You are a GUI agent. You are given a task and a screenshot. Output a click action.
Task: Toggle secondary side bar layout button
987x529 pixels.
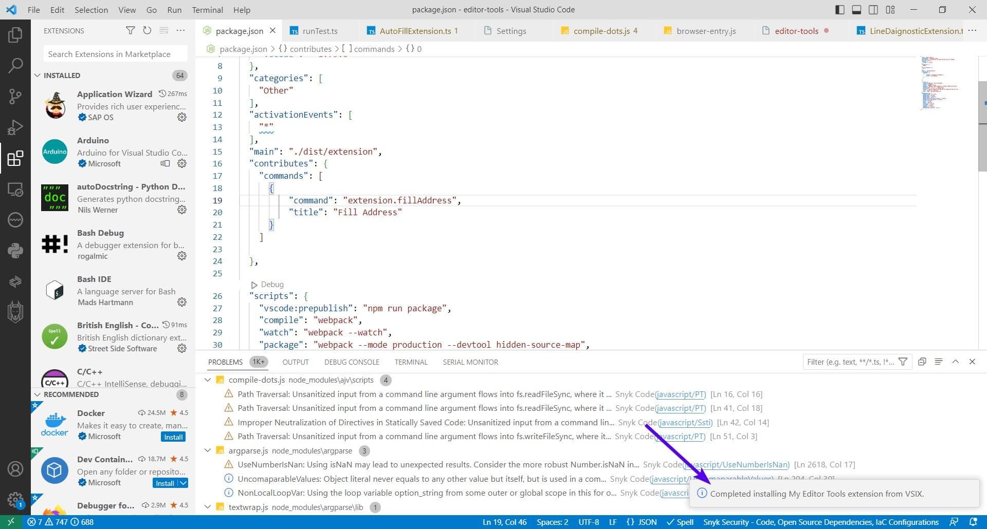pos(873,10)
